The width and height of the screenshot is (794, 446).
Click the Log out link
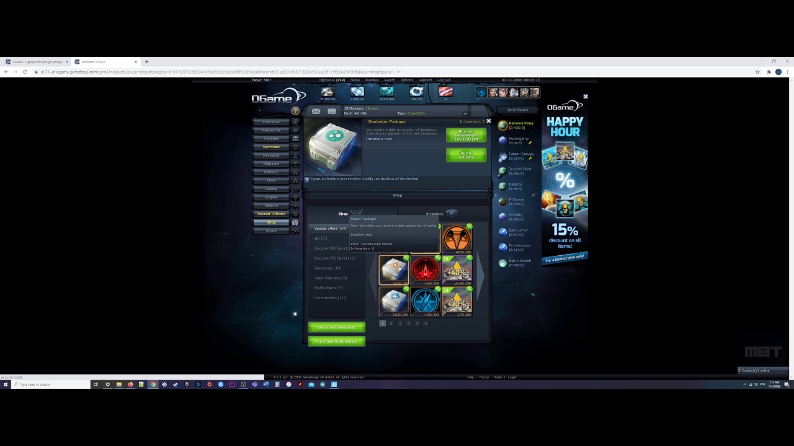click(x=444, y=80)
